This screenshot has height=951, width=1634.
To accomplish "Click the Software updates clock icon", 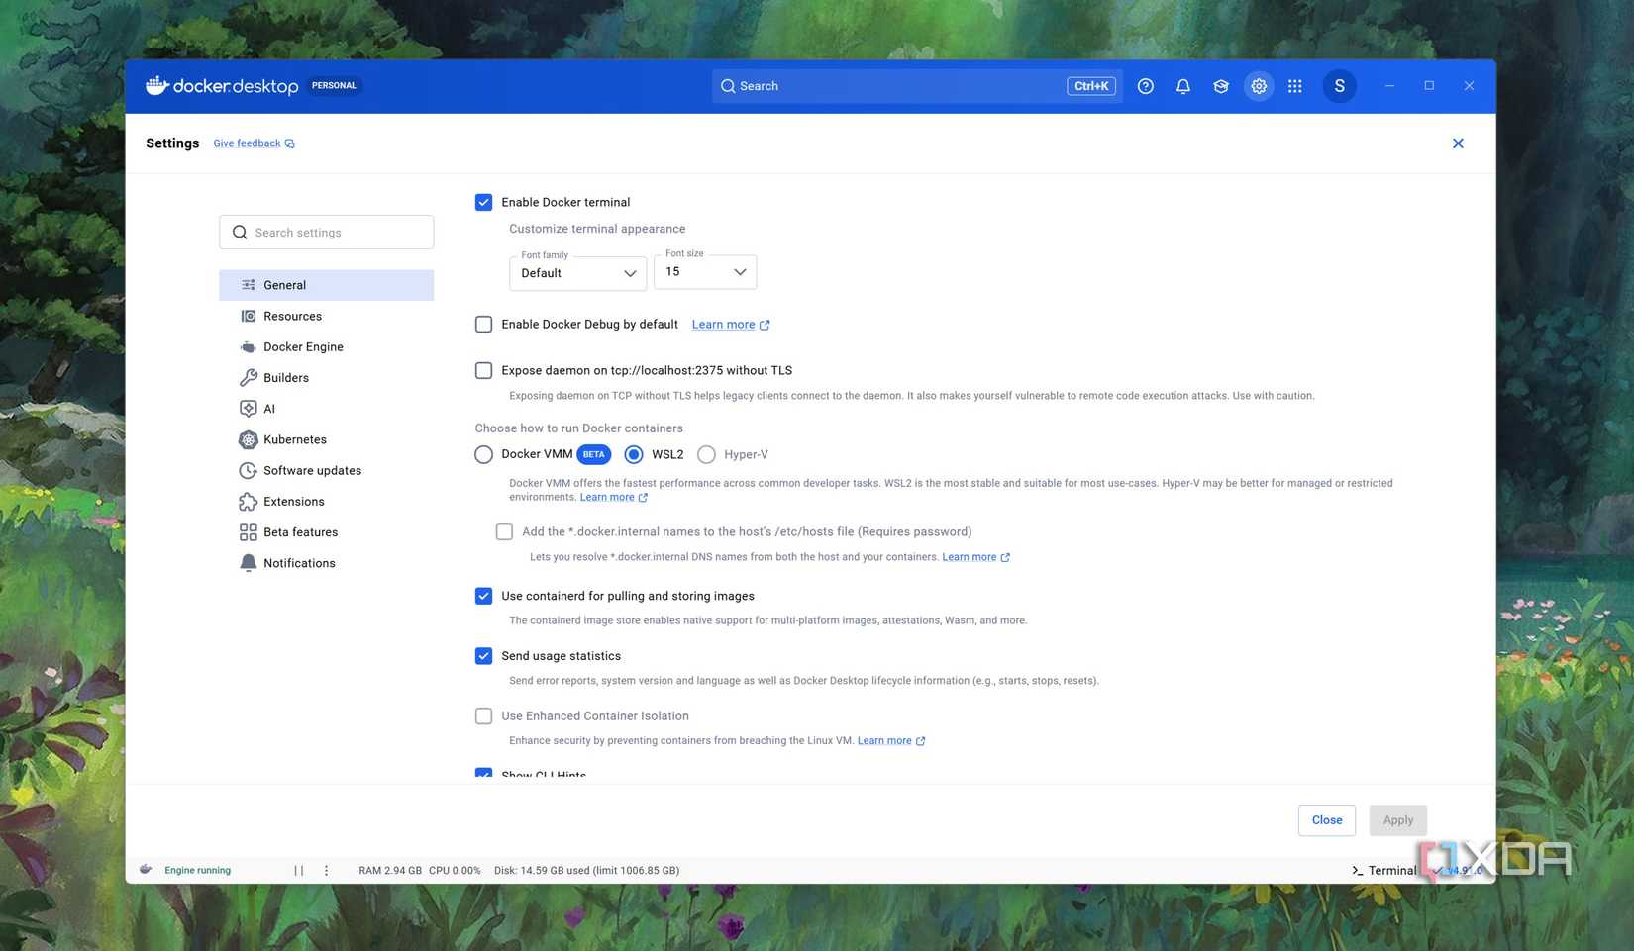I will (x=249, y=470).
